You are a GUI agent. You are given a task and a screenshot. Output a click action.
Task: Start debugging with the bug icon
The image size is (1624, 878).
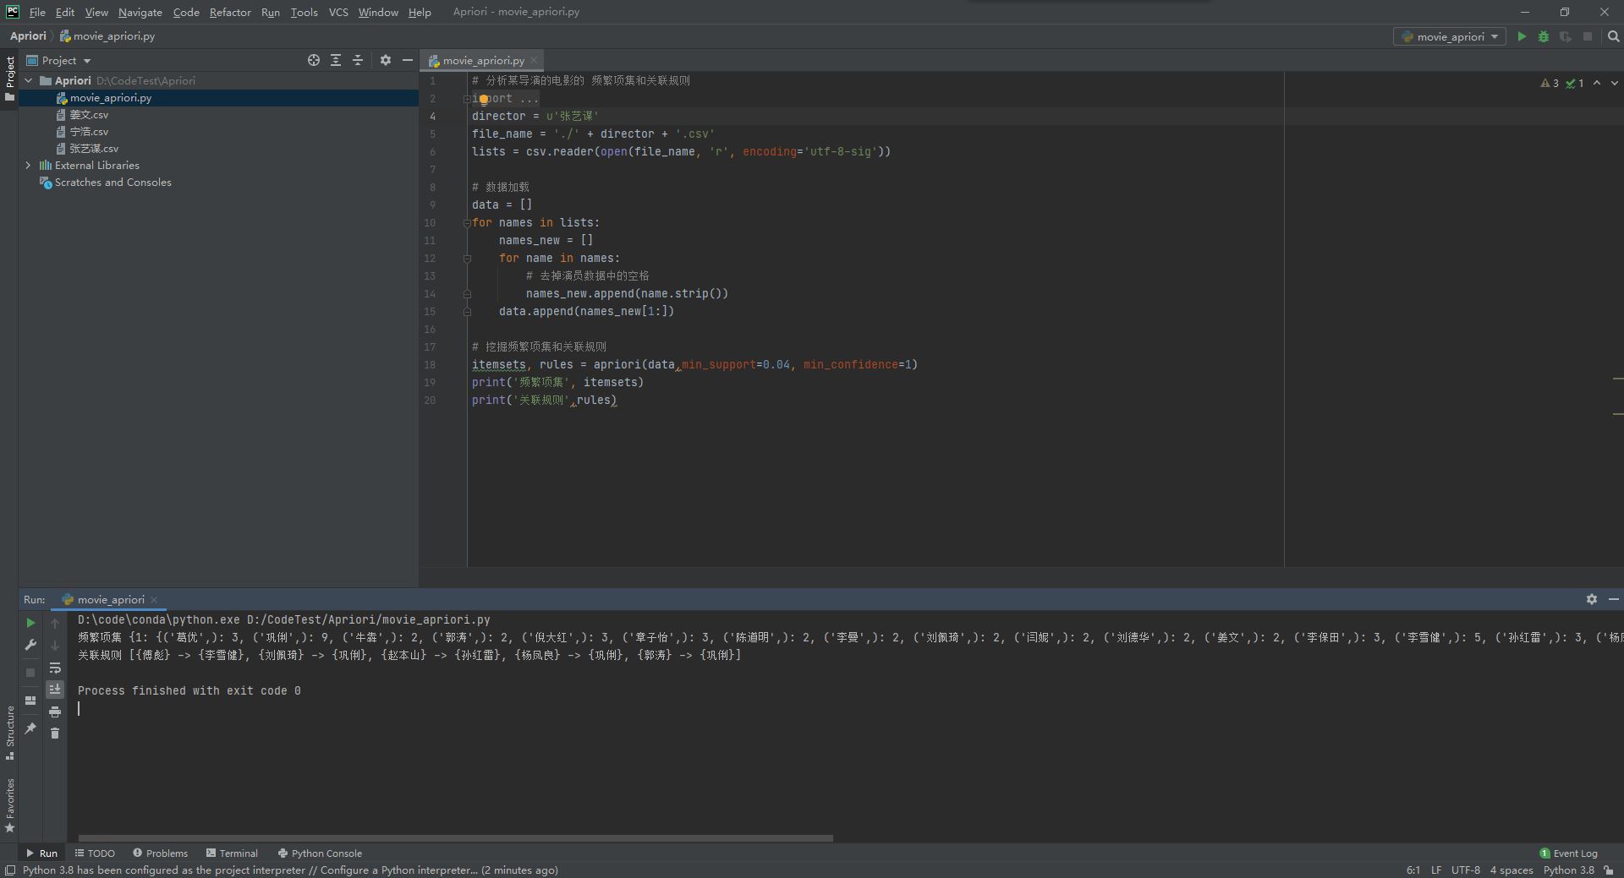point(1544,36)
